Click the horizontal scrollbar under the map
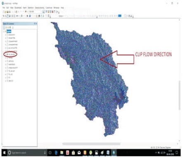Image resolution: width=183 pixels, height=158 pixels. coord(91,144)
